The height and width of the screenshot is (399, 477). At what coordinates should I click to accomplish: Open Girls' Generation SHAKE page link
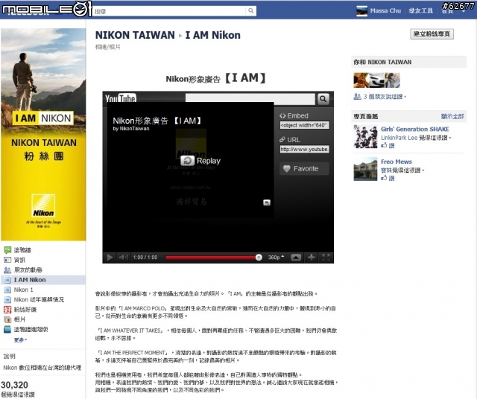point(415,129)
